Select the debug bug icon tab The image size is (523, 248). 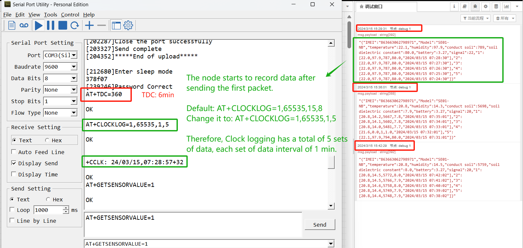coord(475,6)
